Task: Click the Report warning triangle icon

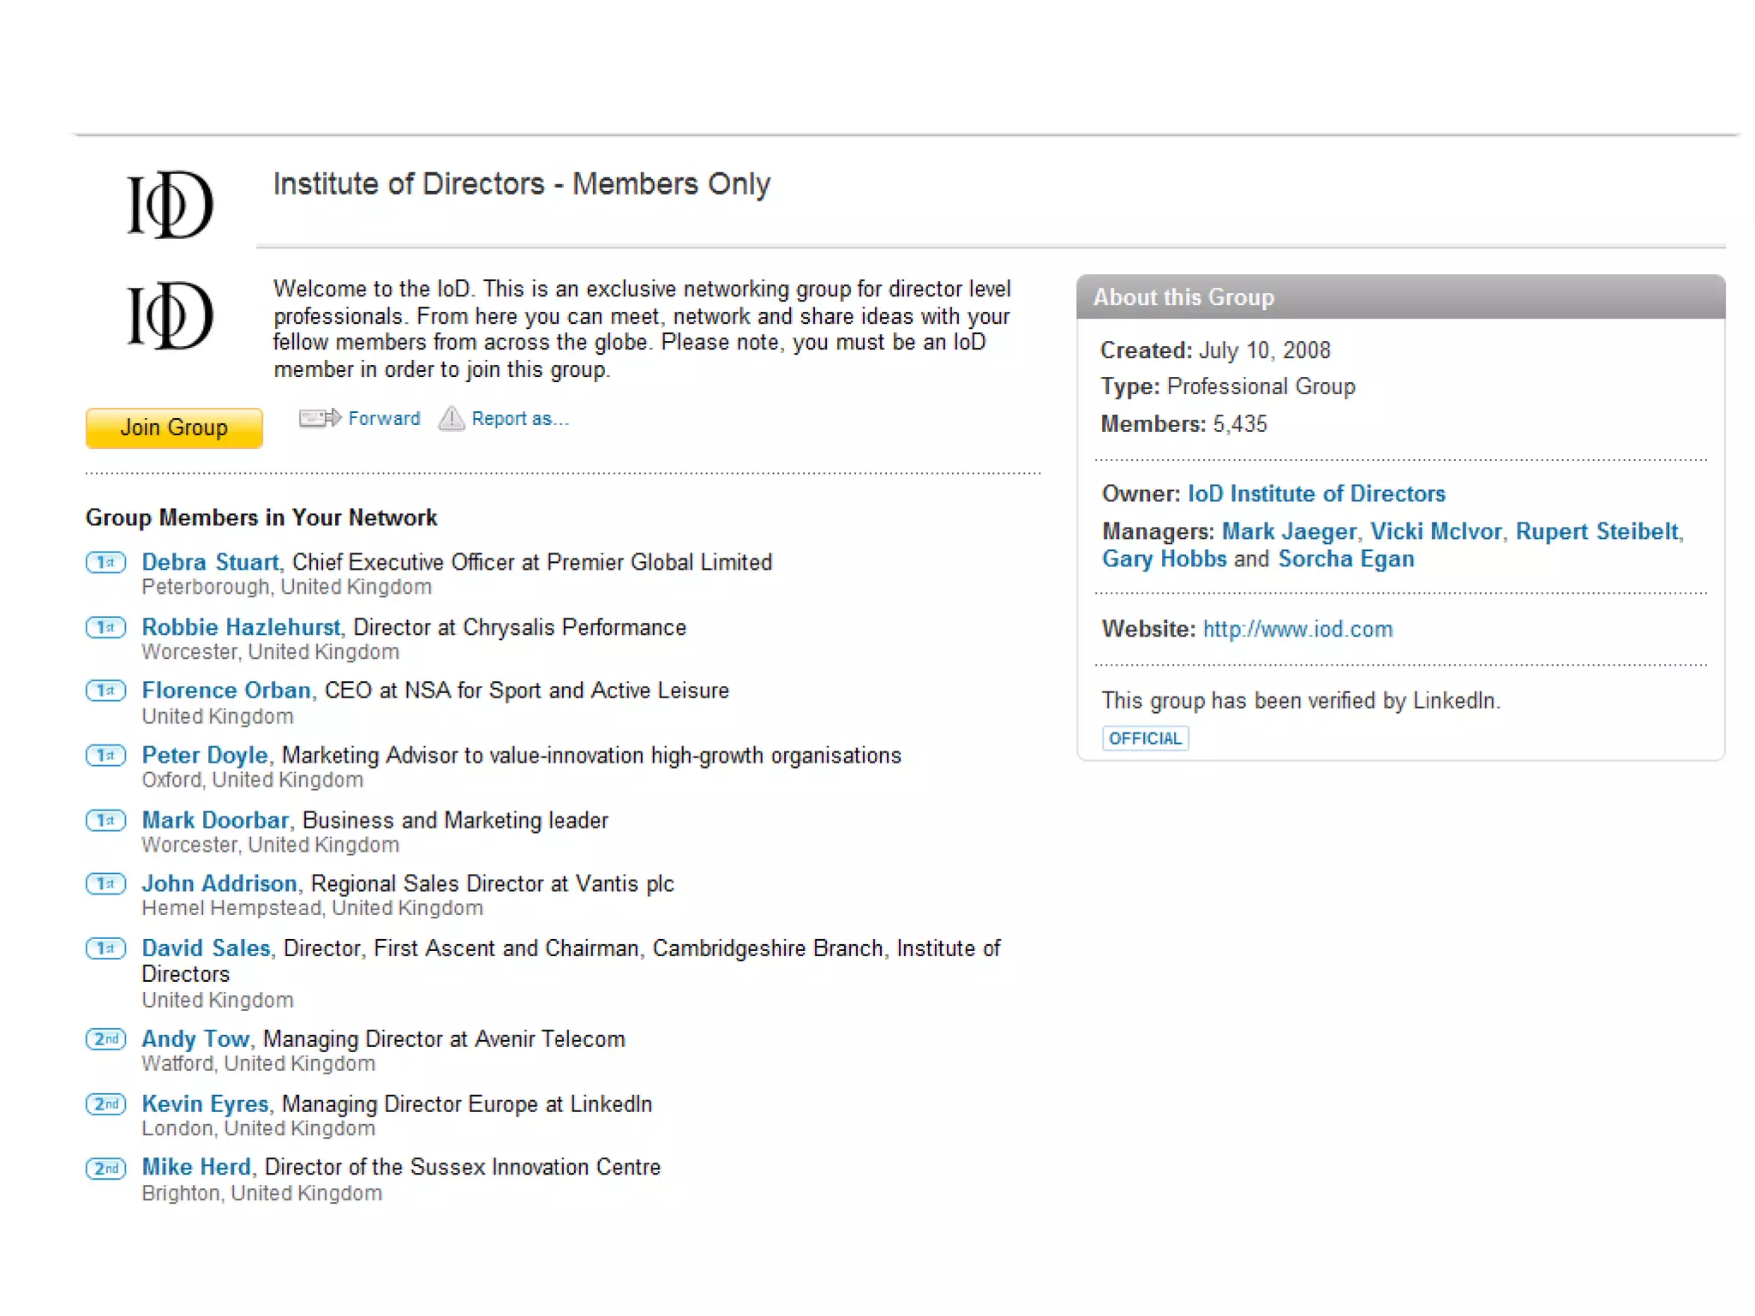Action: click(x=451, y=418)
